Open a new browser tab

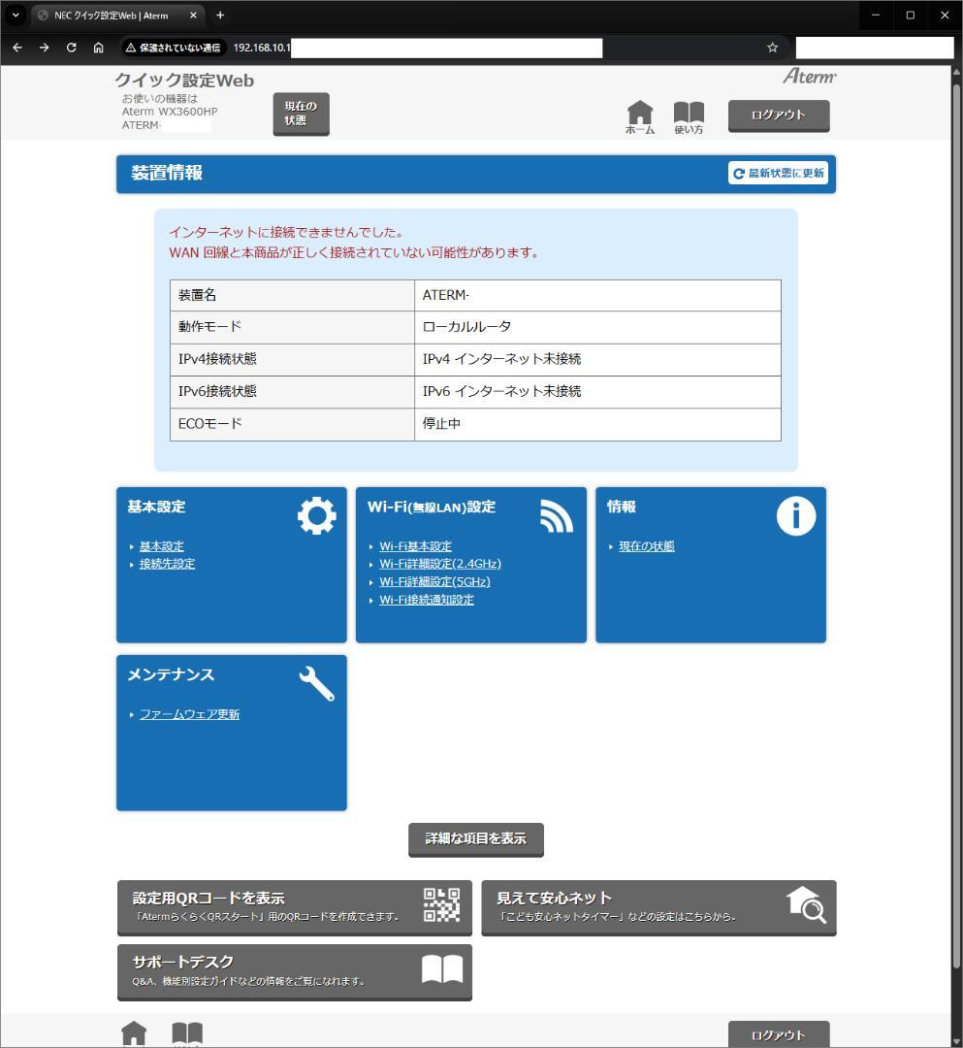point(220,15)
